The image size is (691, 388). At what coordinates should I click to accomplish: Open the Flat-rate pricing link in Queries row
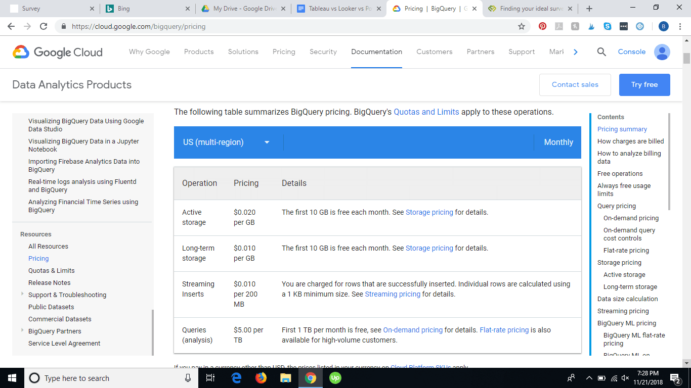tap(504, 330)
